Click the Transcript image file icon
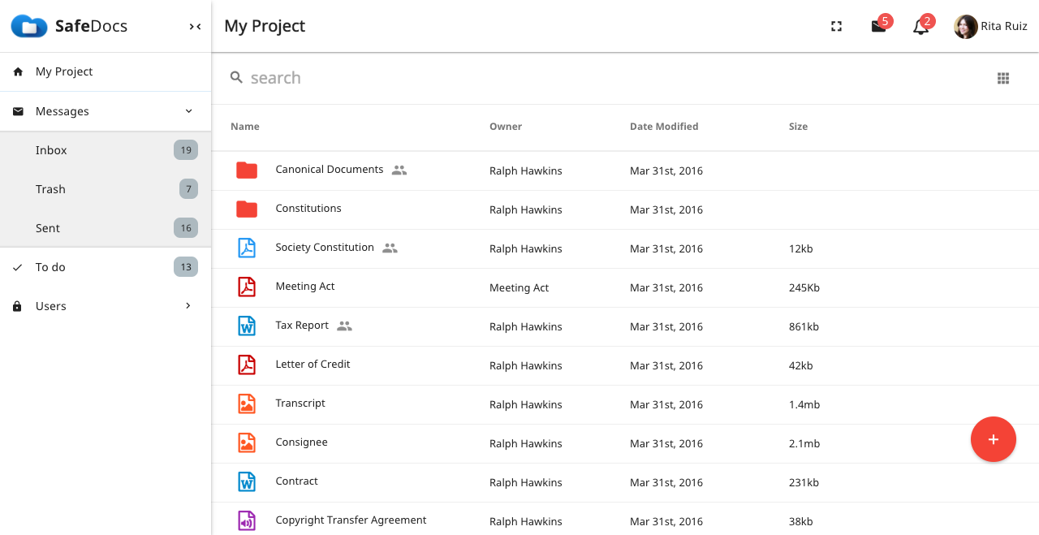Image resolution: width=1039 pixels, height=535 pixels. pos(247,404)
